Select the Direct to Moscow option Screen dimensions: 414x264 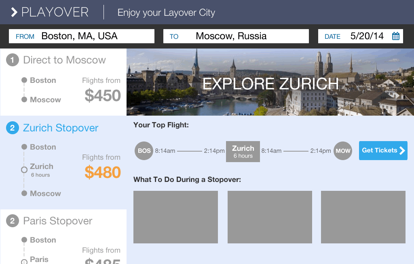[63, 82]
